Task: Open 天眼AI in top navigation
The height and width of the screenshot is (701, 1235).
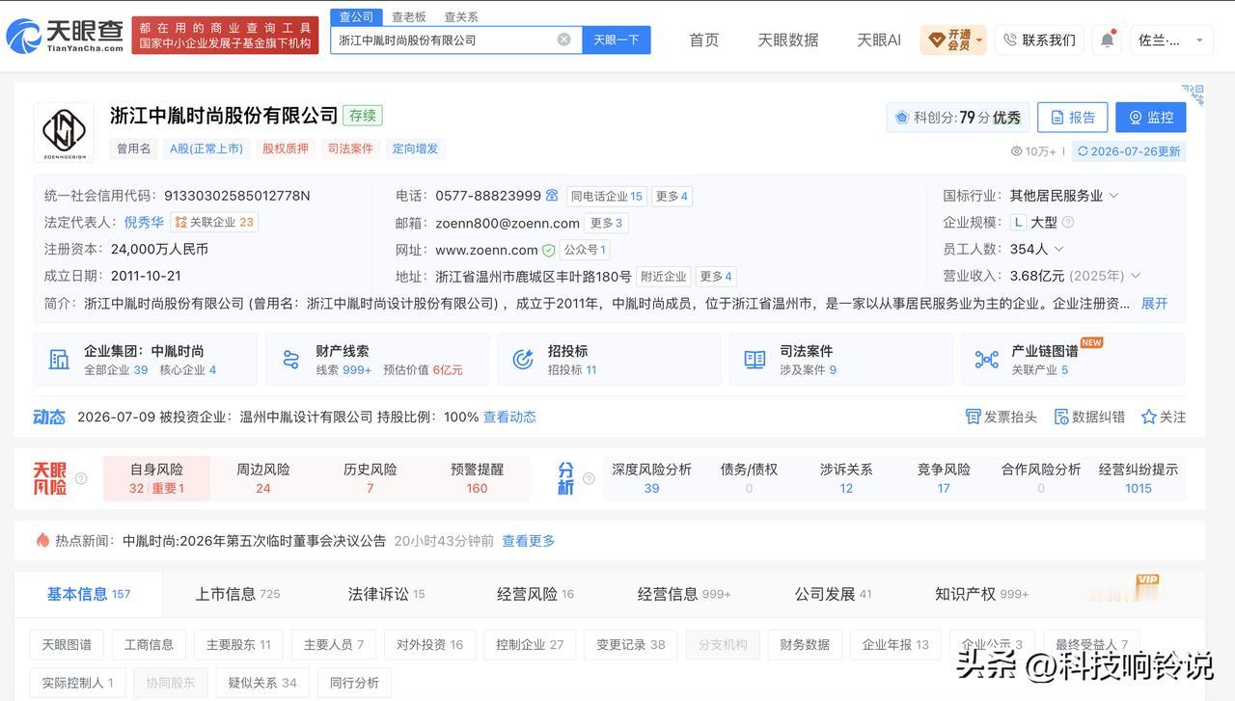Action: [x=879, y=40]
